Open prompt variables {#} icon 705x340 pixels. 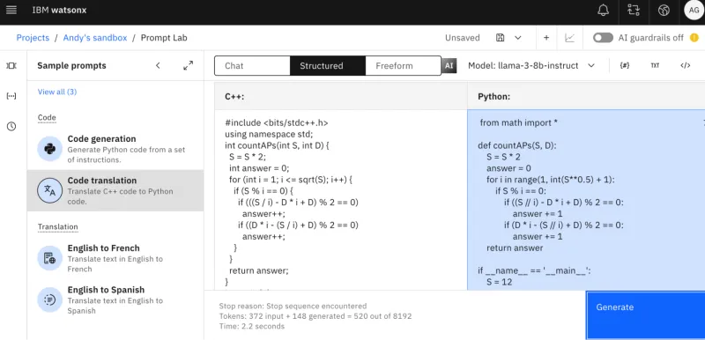click(x=625, y=65)
